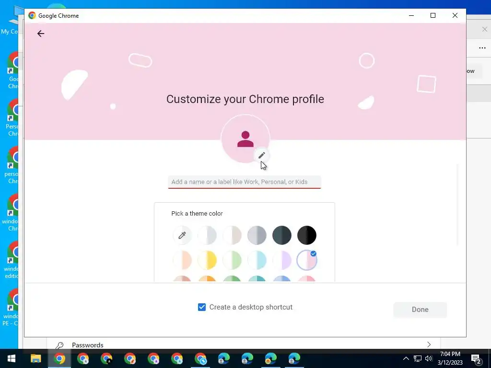Uncheck Create a desktop shortcut
This screenshot has height=368, width=491.
point(202,307)
